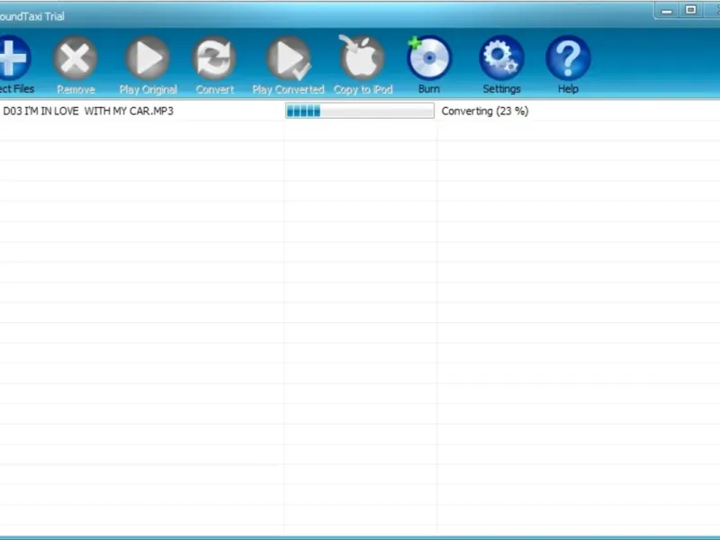The image size is (720, 540).
Task: Click the 'Converting (23 %)' status text
Action: (x=485, y=111)
